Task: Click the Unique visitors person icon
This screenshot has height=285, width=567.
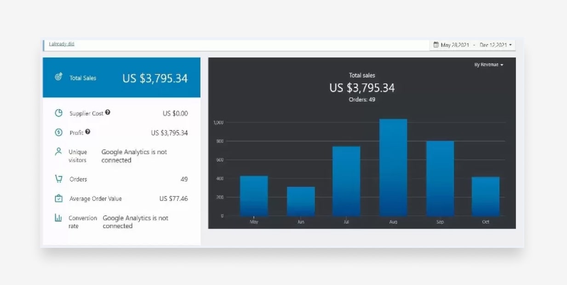Action: [x=58, y=151]
